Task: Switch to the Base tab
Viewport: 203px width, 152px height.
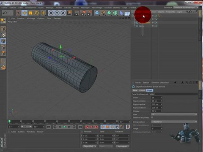Action: (135, 90)
